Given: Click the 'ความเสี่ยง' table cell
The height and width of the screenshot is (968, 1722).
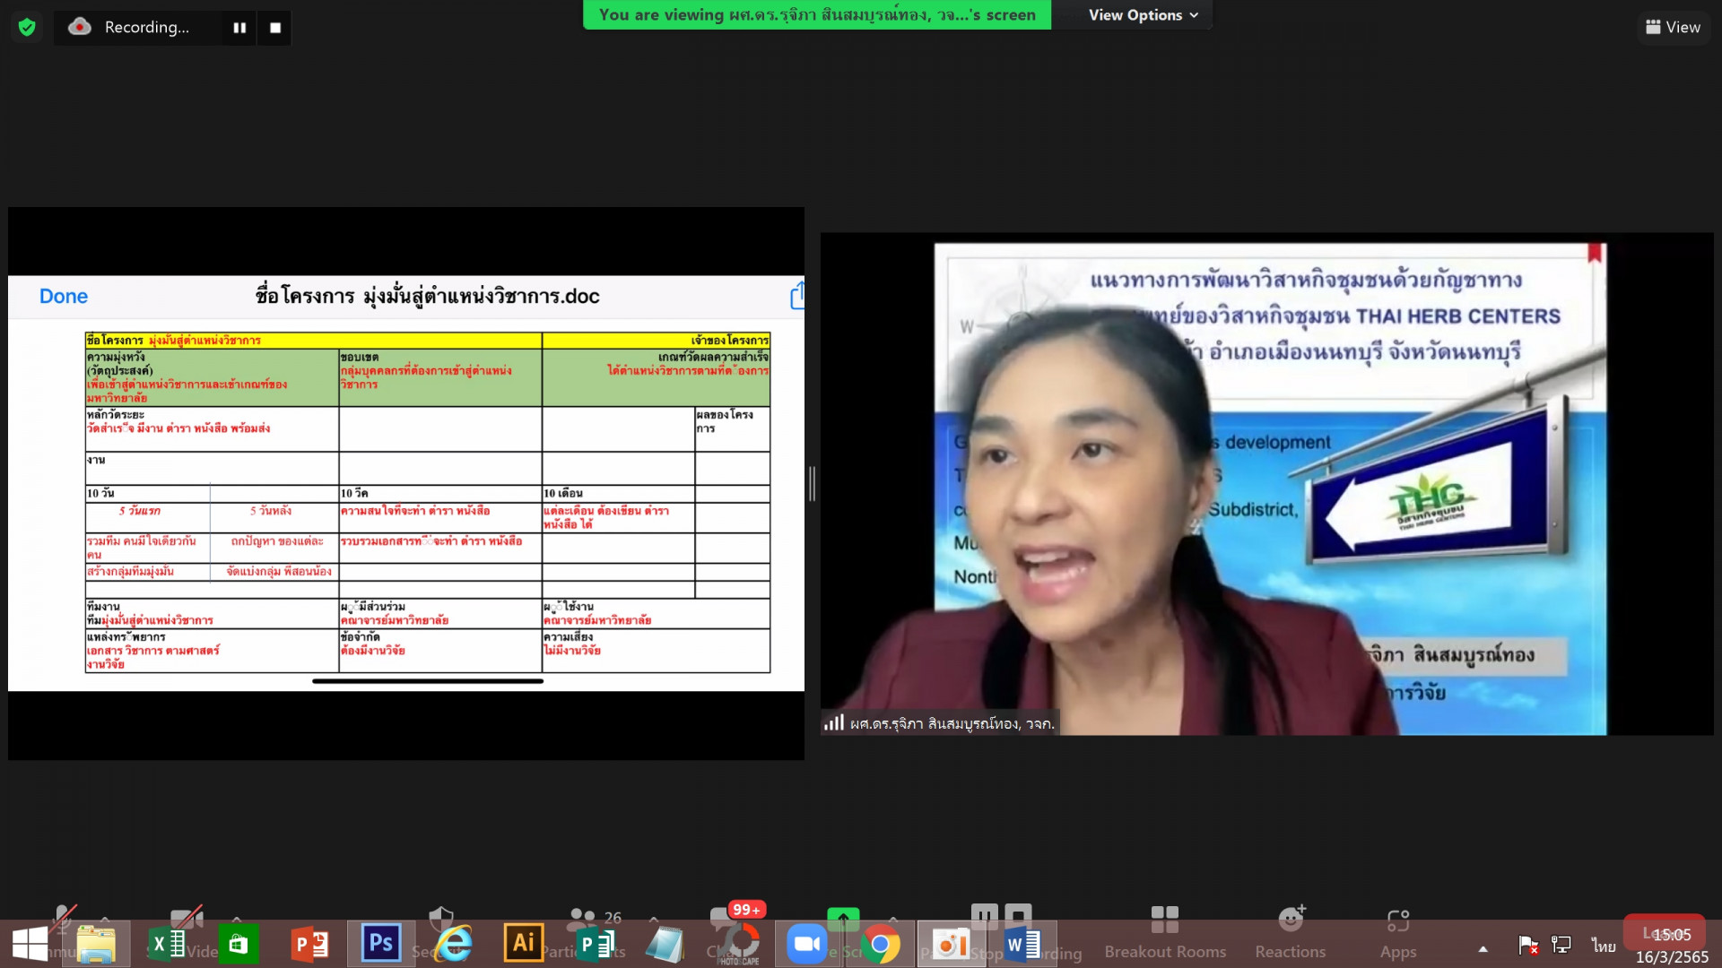Looking at the screenshot, I should (656, 651).
